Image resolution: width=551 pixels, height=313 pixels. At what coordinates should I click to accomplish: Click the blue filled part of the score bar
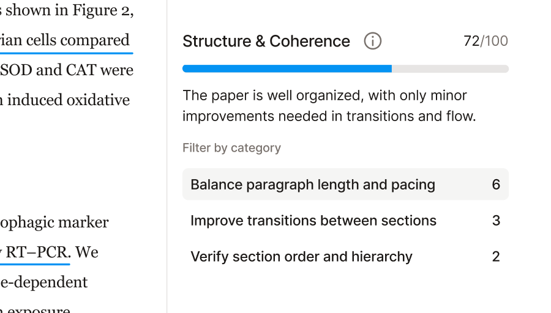[287, 68]
